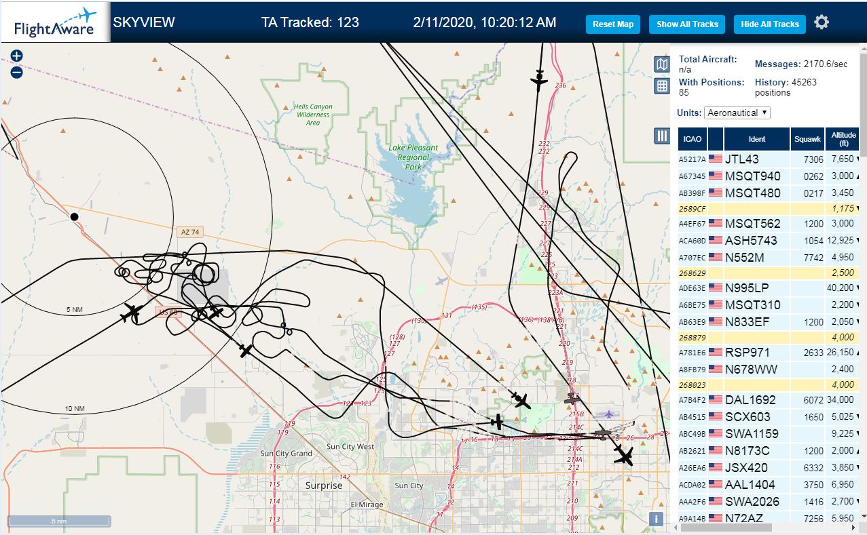Click the TA Tracked: 123 counter
This screenshot has height=535, width=867.
click(310, 22)
